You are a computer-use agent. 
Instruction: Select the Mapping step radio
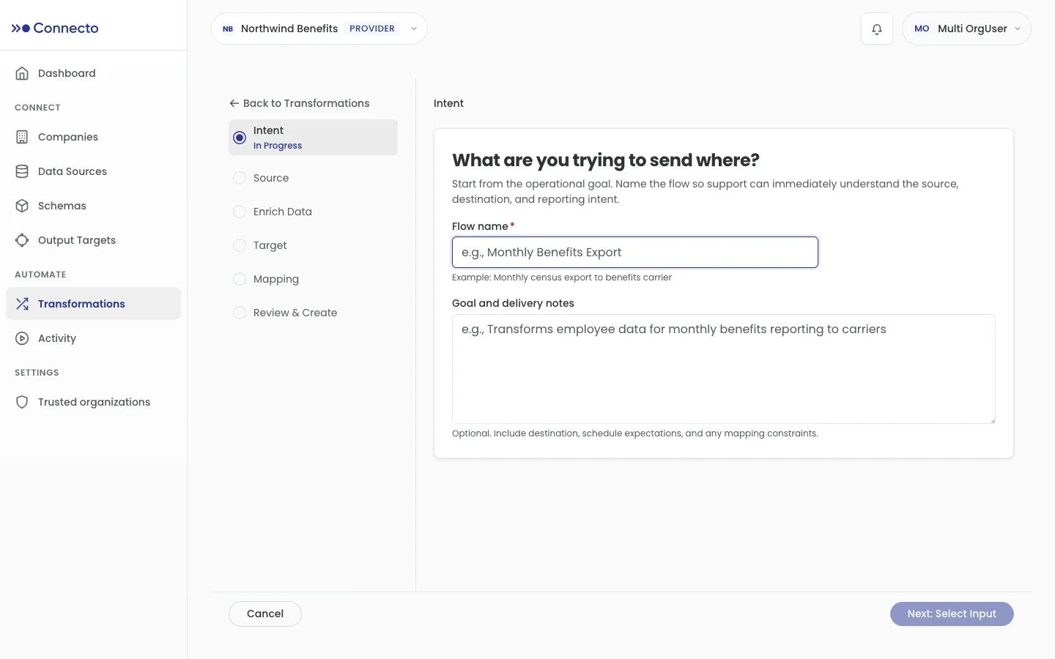click(x=240, y=279)
